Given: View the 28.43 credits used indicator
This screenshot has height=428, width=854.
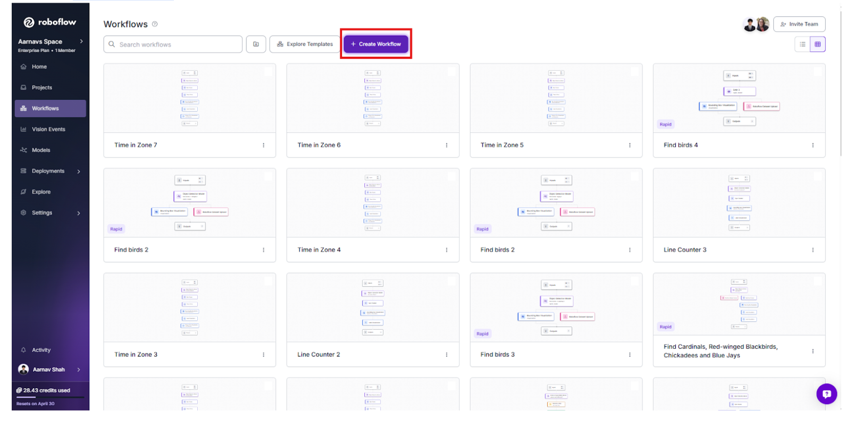Looking at the screenshot, I should pyautogui.click(x=43, y=390).
